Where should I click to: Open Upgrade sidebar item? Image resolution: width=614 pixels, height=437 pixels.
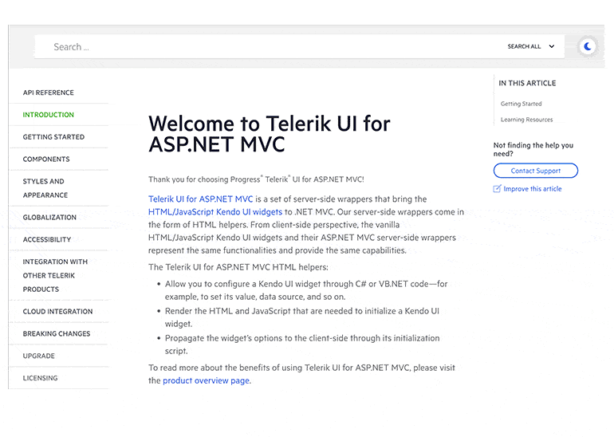[39, 356]
